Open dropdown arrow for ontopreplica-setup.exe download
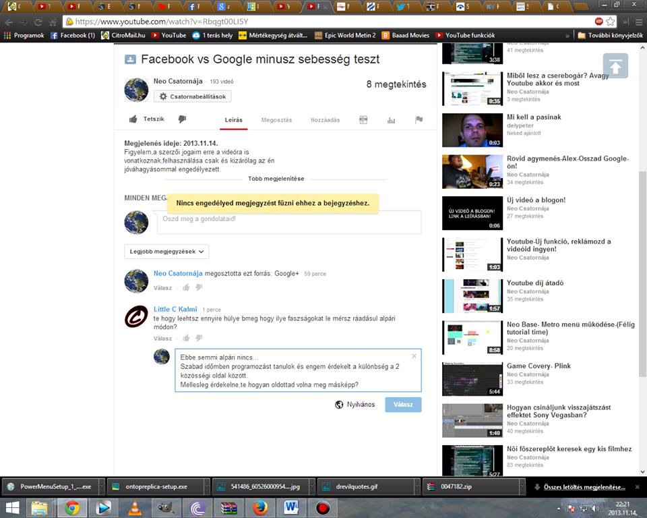647x518 pixels. point(207,486)
